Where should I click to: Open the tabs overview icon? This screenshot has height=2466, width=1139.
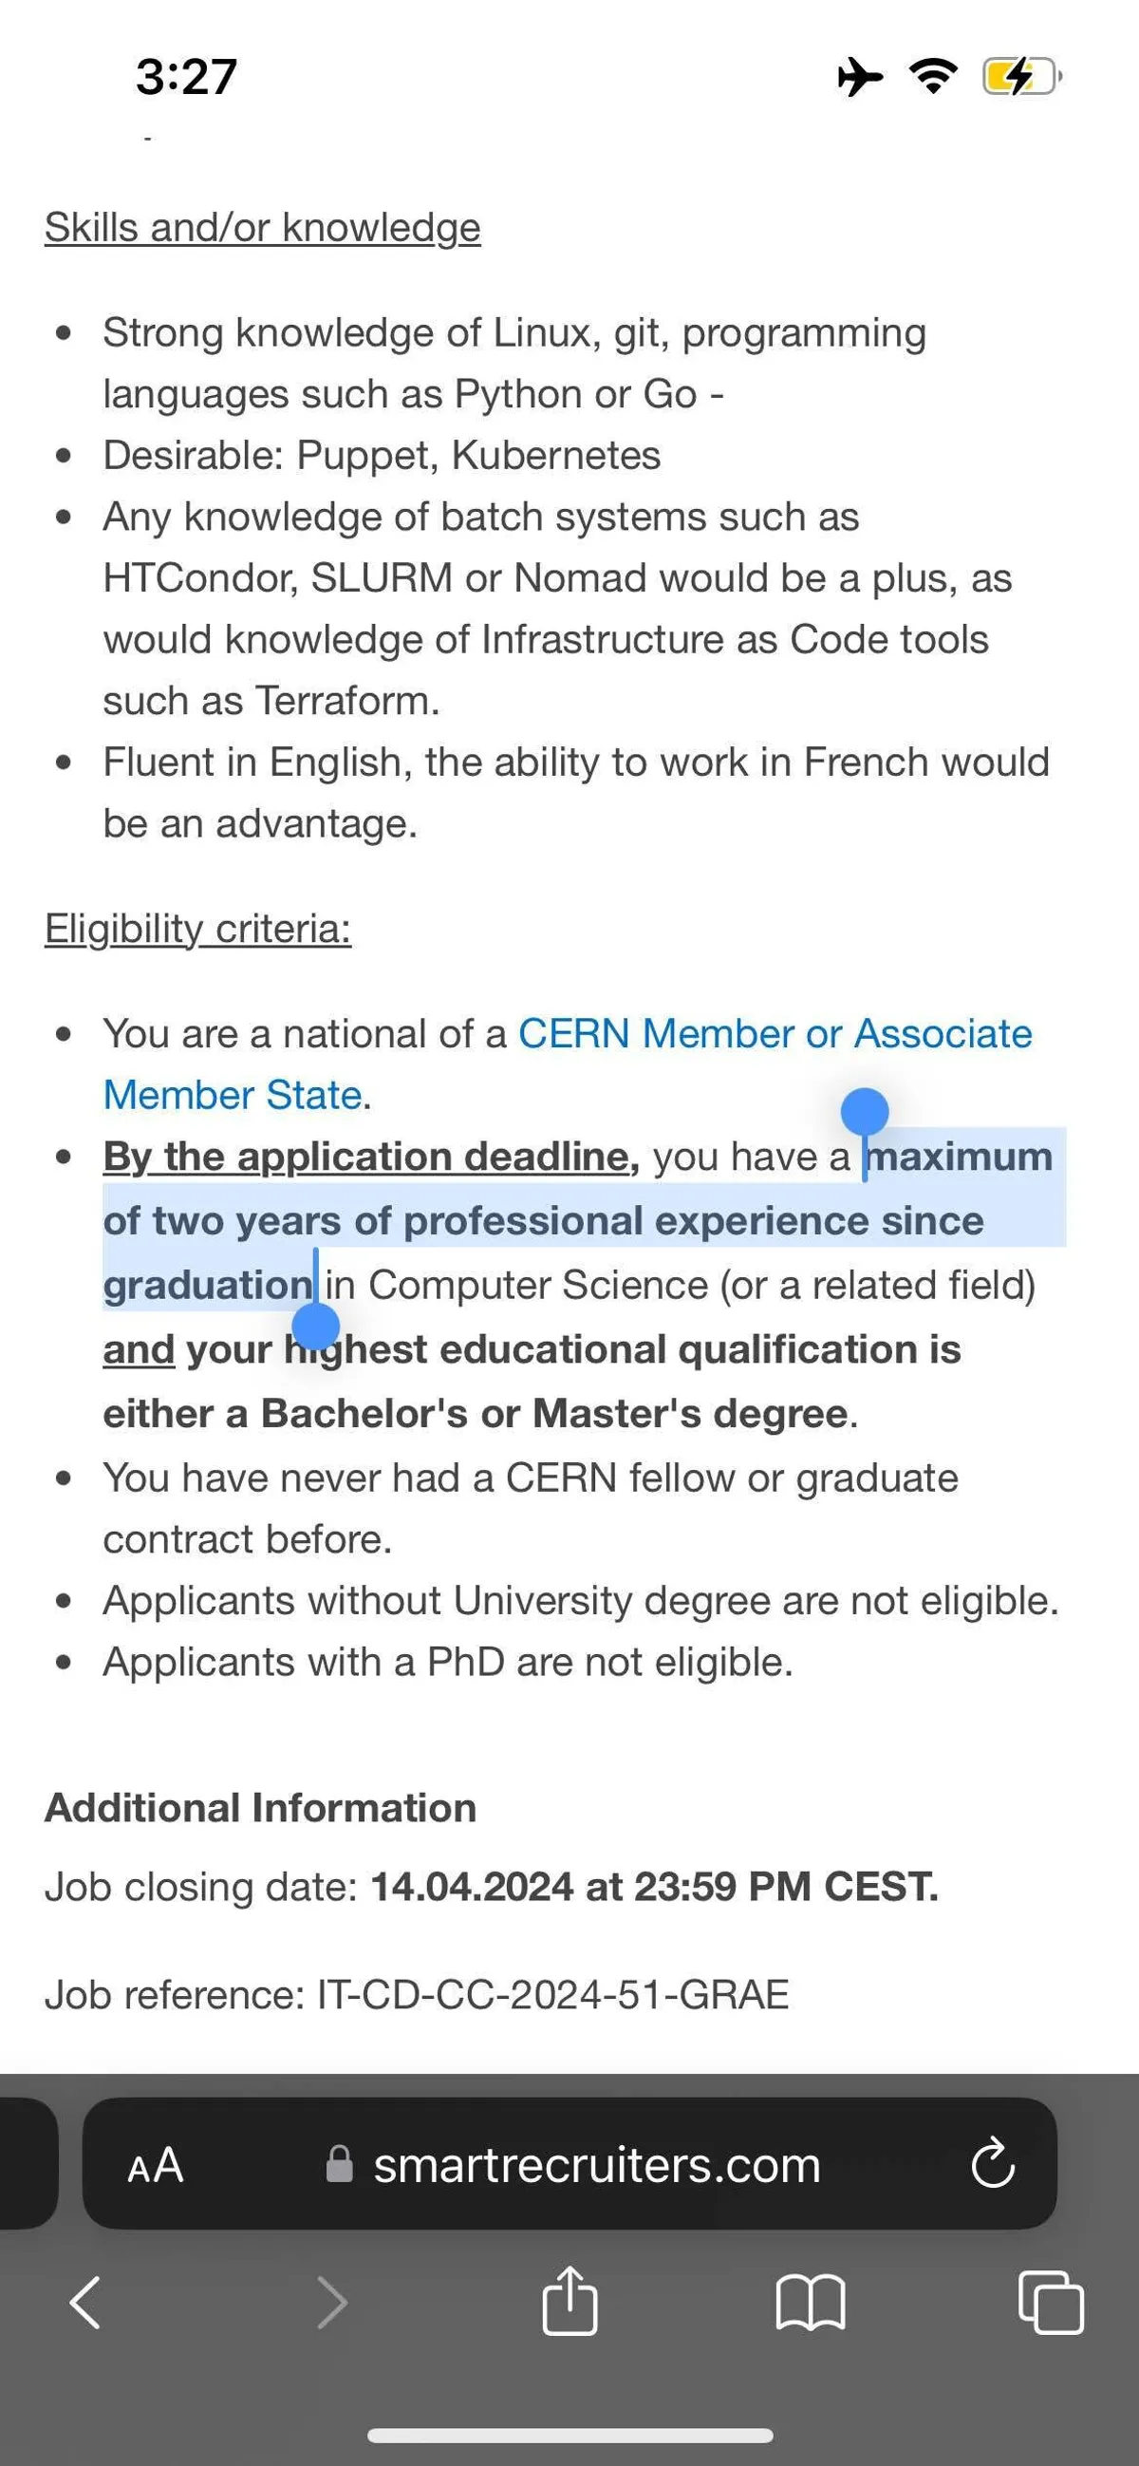point(1051,2302)
